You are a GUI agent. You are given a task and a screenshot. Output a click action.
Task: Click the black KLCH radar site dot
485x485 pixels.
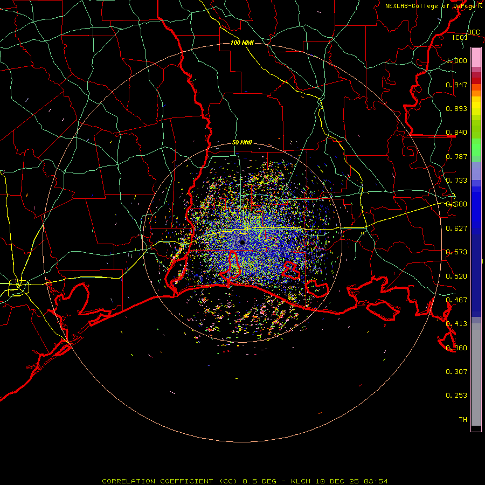[242, 242]
